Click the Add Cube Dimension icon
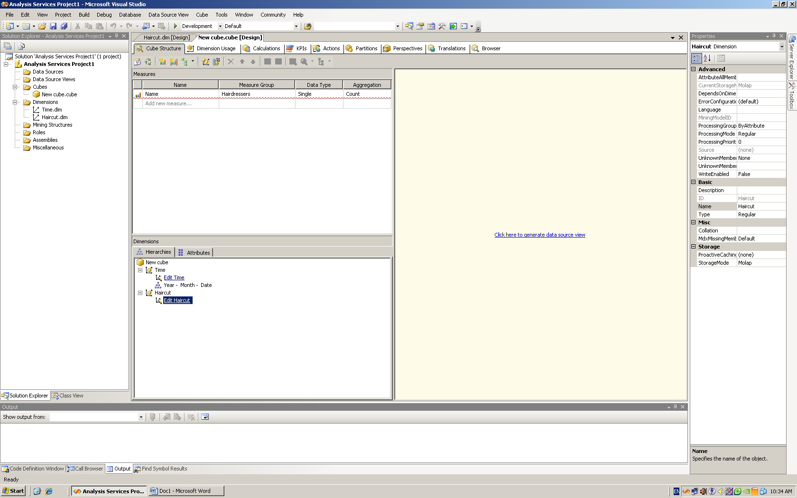The height and width of the screenshot is (498, 797). 205,62
